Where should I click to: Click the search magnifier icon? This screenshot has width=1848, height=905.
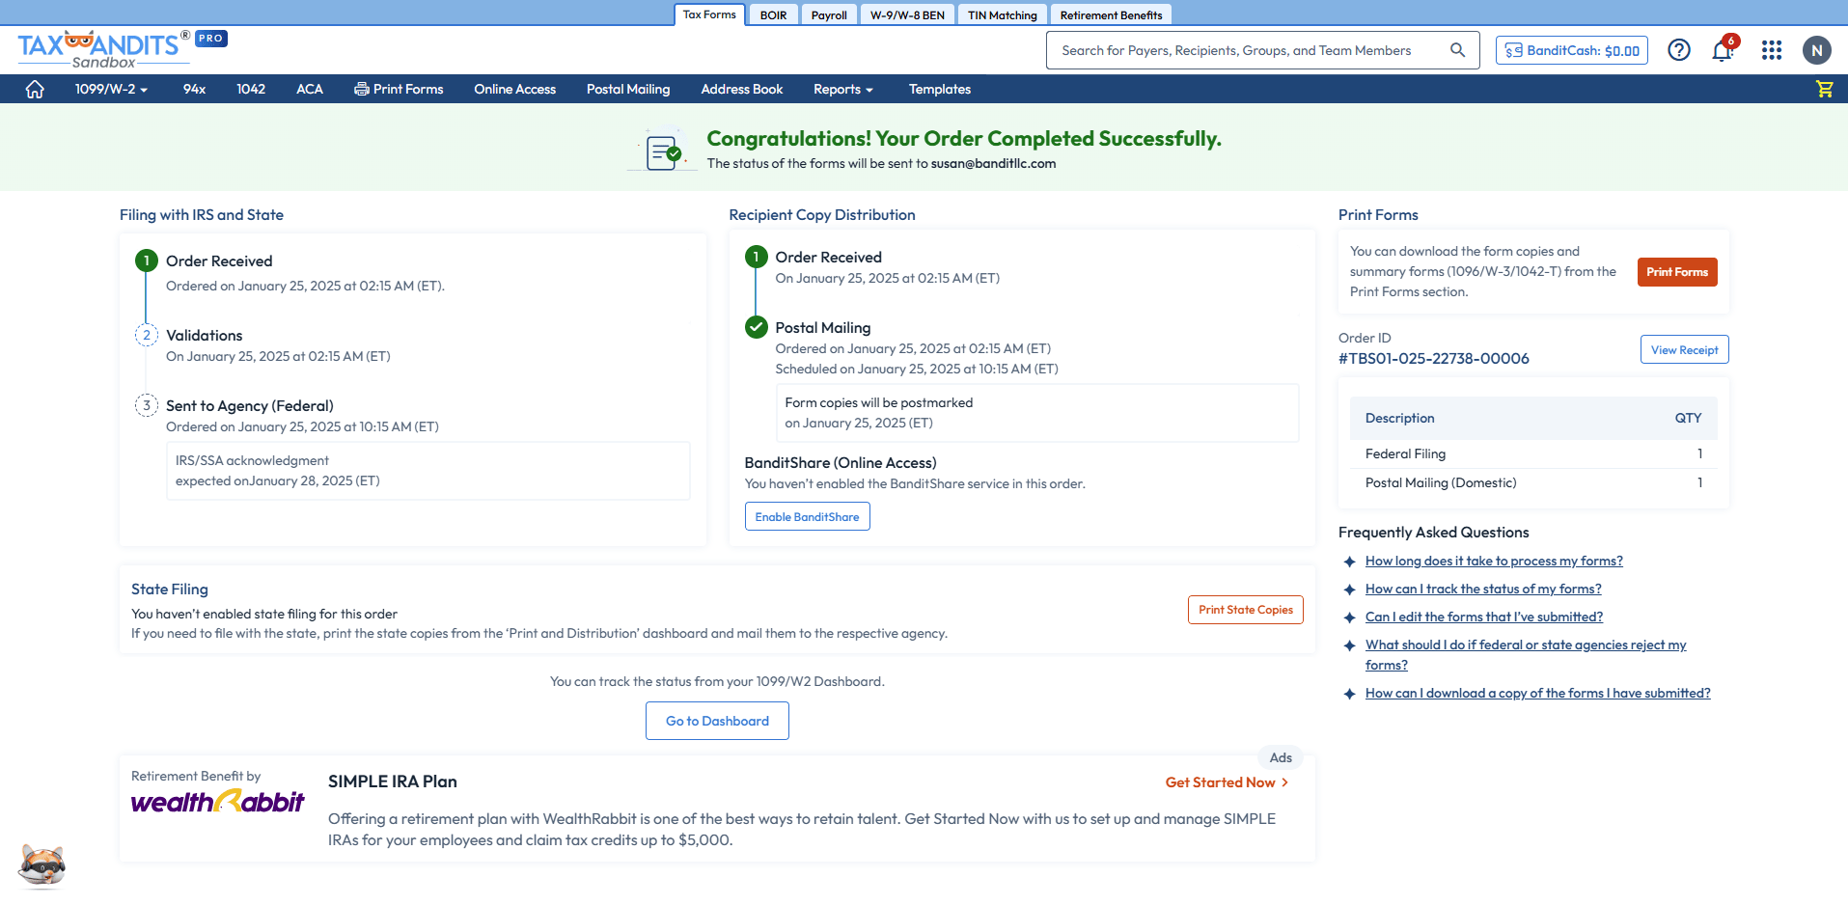(1457, 50)
